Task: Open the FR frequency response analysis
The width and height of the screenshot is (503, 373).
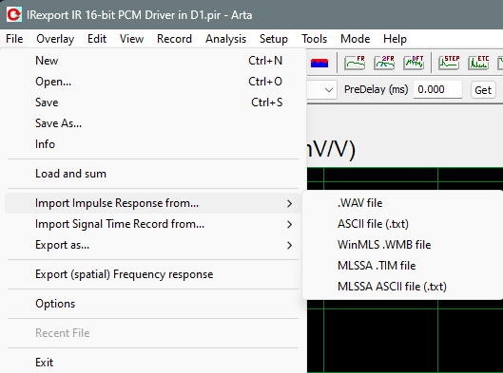Action: (x=355, y=63)
